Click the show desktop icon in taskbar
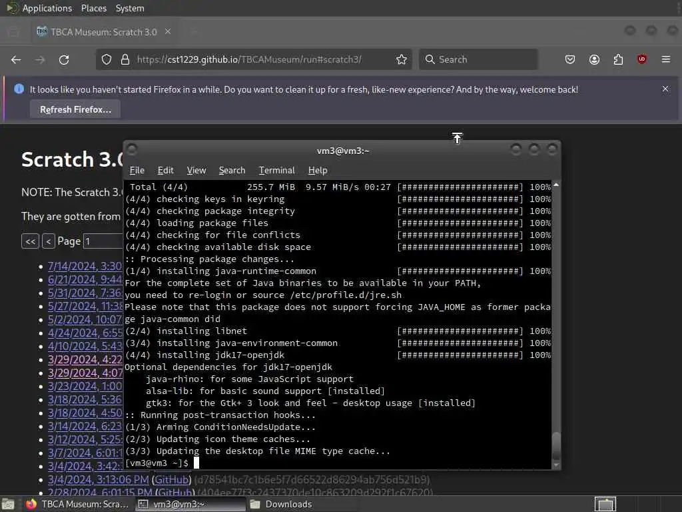This screenshot has width=682, height=512. (x=8, y=504)
